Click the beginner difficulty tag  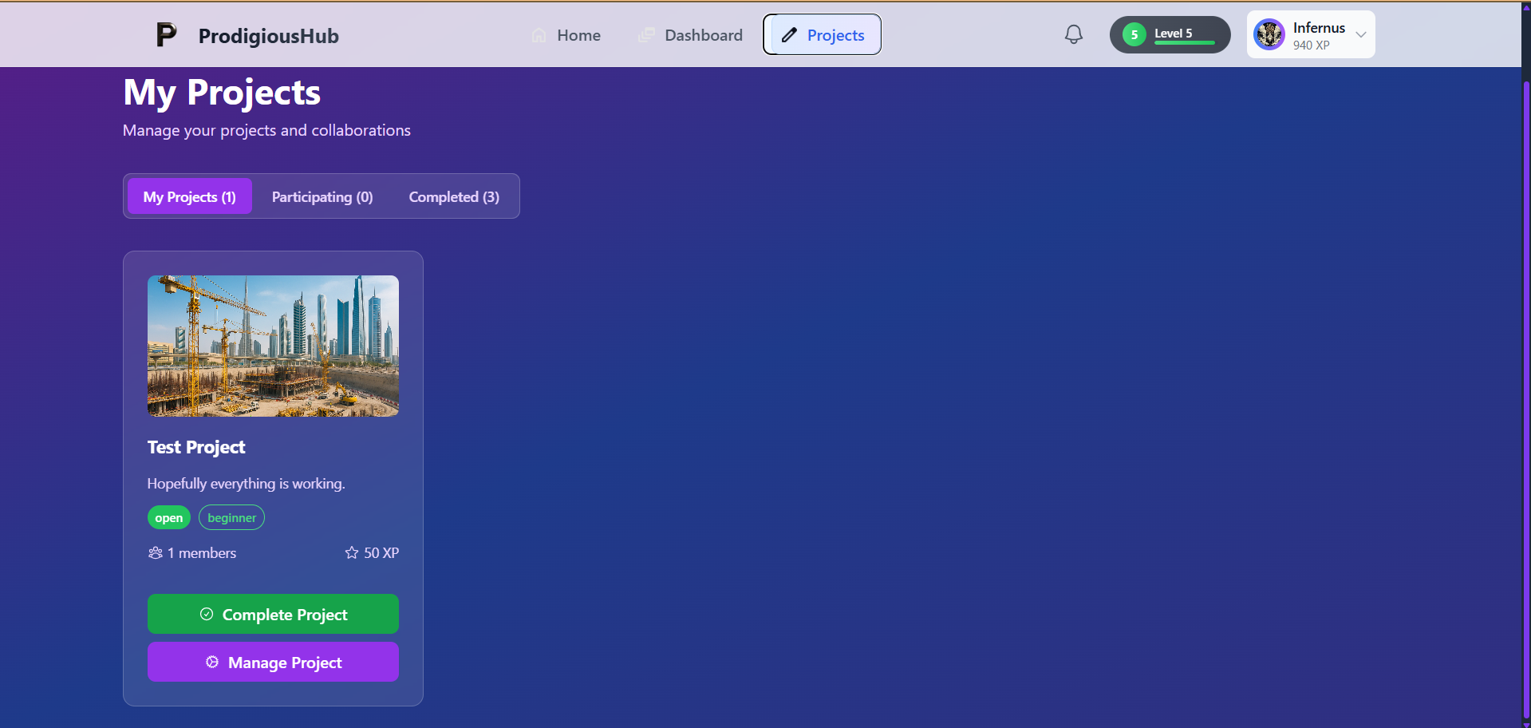(x=231, y=517)
